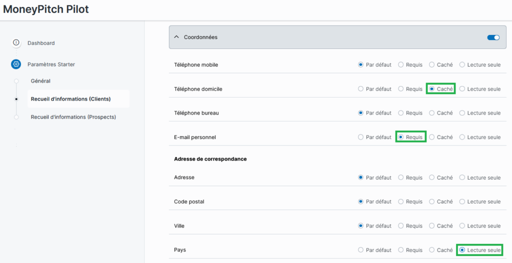Choose Requis for Adresse field
This screenshot has height=263, width=512.
click(x=401, y=177)
